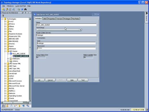Collapse the JMS Queue tree node

point(5,51)
